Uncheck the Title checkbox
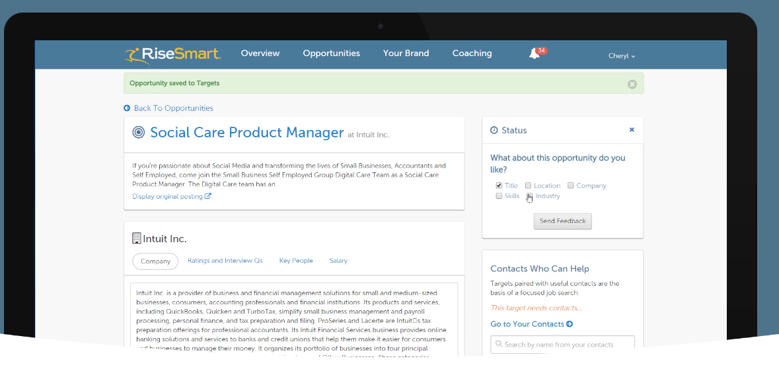This screenshot has width=779, height=375. coord(499,186)
